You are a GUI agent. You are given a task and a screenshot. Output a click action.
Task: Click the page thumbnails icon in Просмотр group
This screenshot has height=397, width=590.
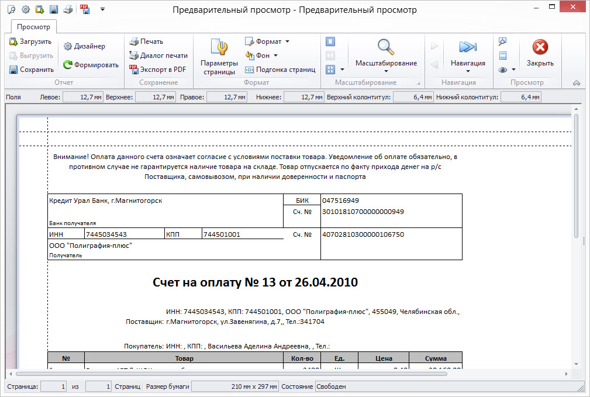click(503, 56)
